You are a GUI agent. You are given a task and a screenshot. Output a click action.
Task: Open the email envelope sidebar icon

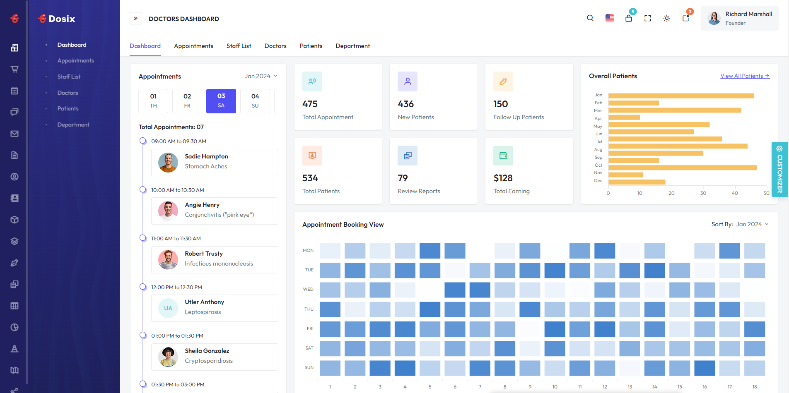(x=14, y=134)
